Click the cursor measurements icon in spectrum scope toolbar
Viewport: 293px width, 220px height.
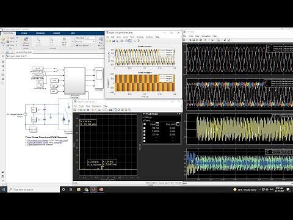pyautogui.click(x=118, y=110)
